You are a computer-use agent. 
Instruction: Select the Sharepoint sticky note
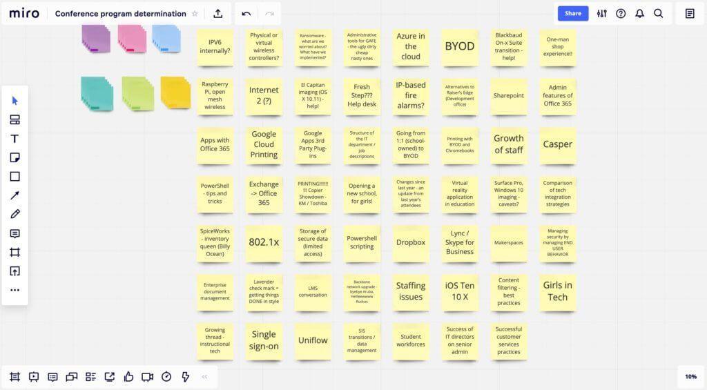coord(509,95)
